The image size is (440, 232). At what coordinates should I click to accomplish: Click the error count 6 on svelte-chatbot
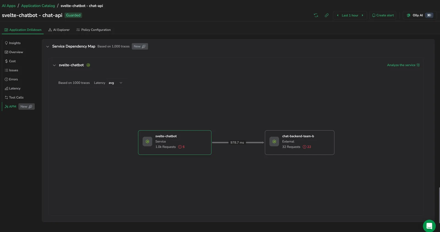point(182,147)
